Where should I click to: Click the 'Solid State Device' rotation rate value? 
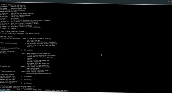[18, 17]
